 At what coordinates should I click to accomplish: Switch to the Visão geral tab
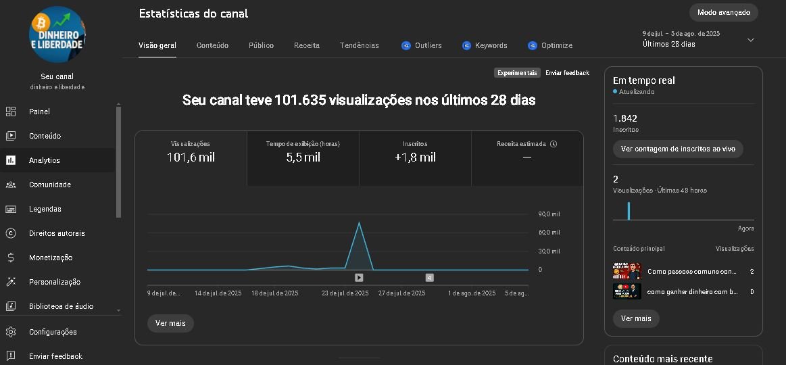click(157, 46)
